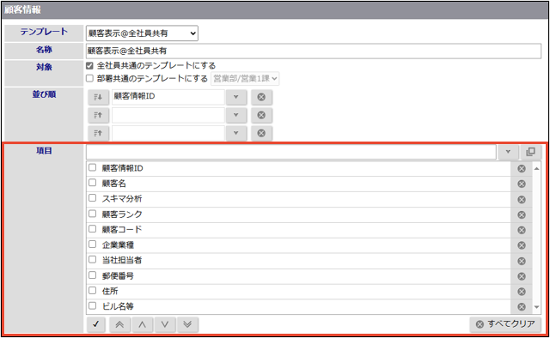Remove 顧客ランク from item list
The height and width of the screenshot is (338, 550).
[x=522, y=214]
